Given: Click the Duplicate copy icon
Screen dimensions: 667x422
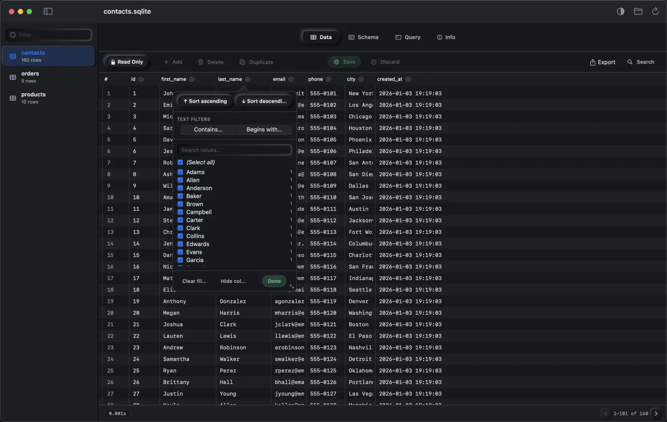Looking at the screenshot, I should coord(242,62).
